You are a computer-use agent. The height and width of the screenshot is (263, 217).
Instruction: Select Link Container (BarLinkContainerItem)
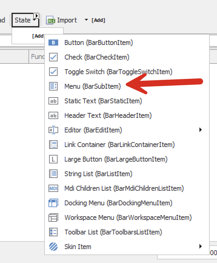click(119, 145)
